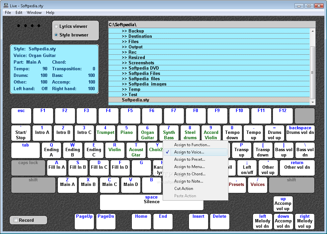Click the Tempo up key
Viewport: 327px width, 234px height.
[x=253, y=133]
